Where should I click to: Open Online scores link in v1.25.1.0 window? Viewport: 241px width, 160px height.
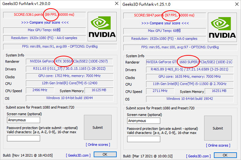point(218,145)
